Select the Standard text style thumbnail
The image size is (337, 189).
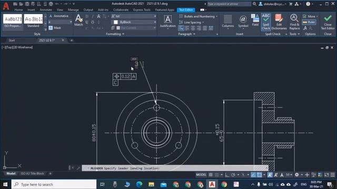click(33, 21)
